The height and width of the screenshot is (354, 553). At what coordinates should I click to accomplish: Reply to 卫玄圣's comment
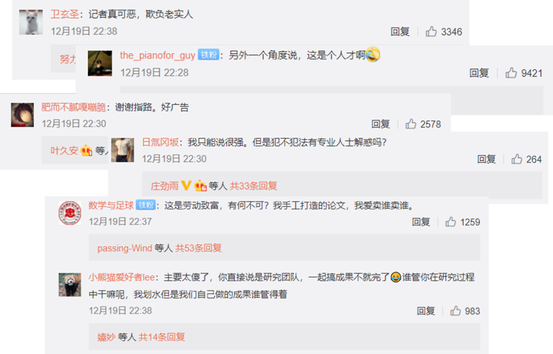[400, 32]
